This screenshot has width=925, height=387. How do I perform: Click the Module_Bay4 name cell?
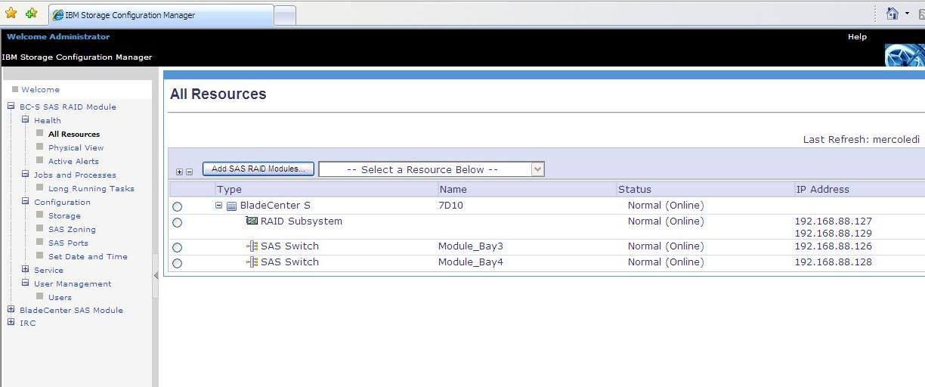pos(471,262)
